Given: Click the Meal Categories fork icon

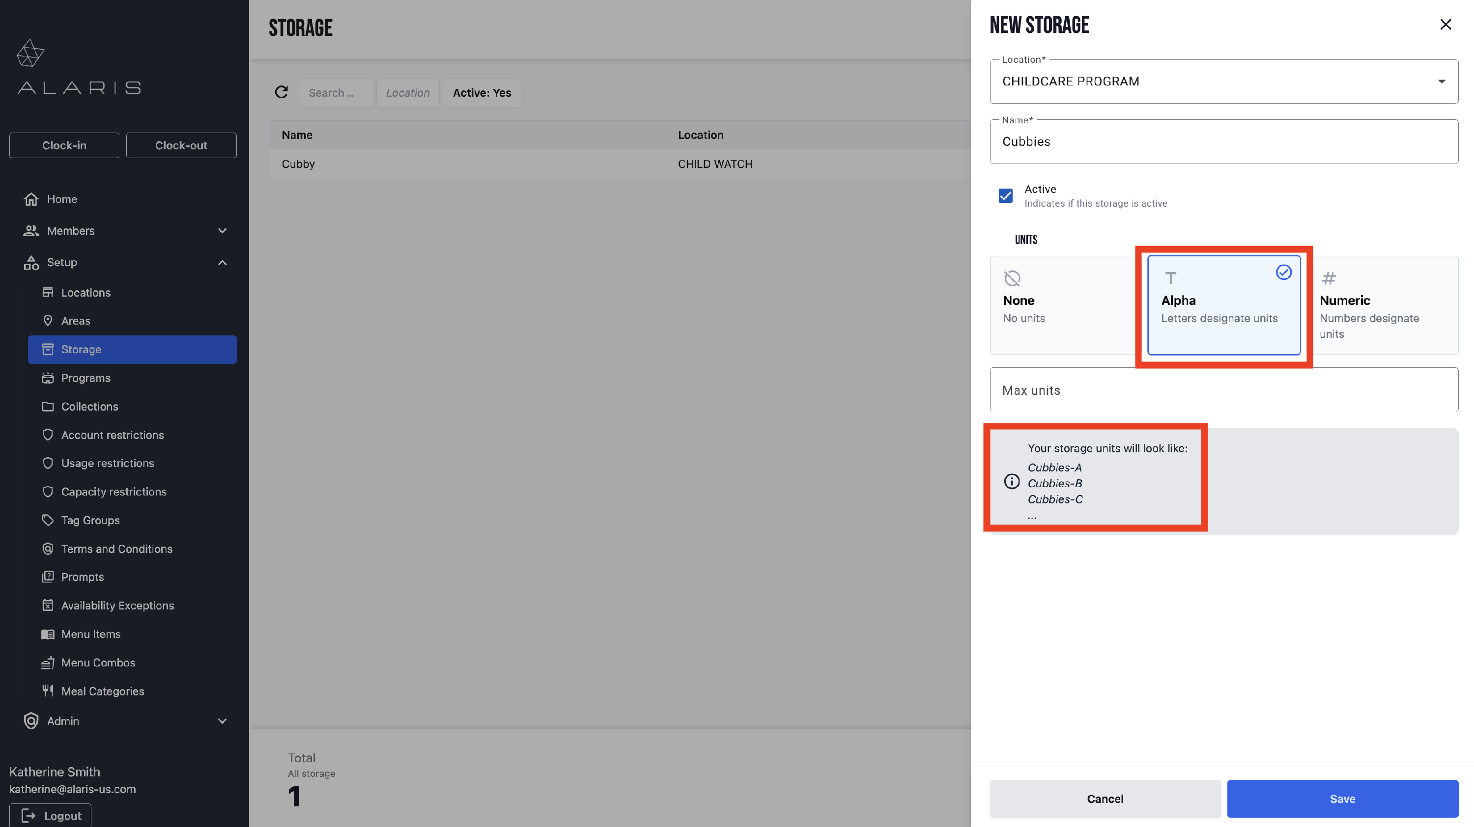Looking at the screenshot, I should tap(48, 690).
